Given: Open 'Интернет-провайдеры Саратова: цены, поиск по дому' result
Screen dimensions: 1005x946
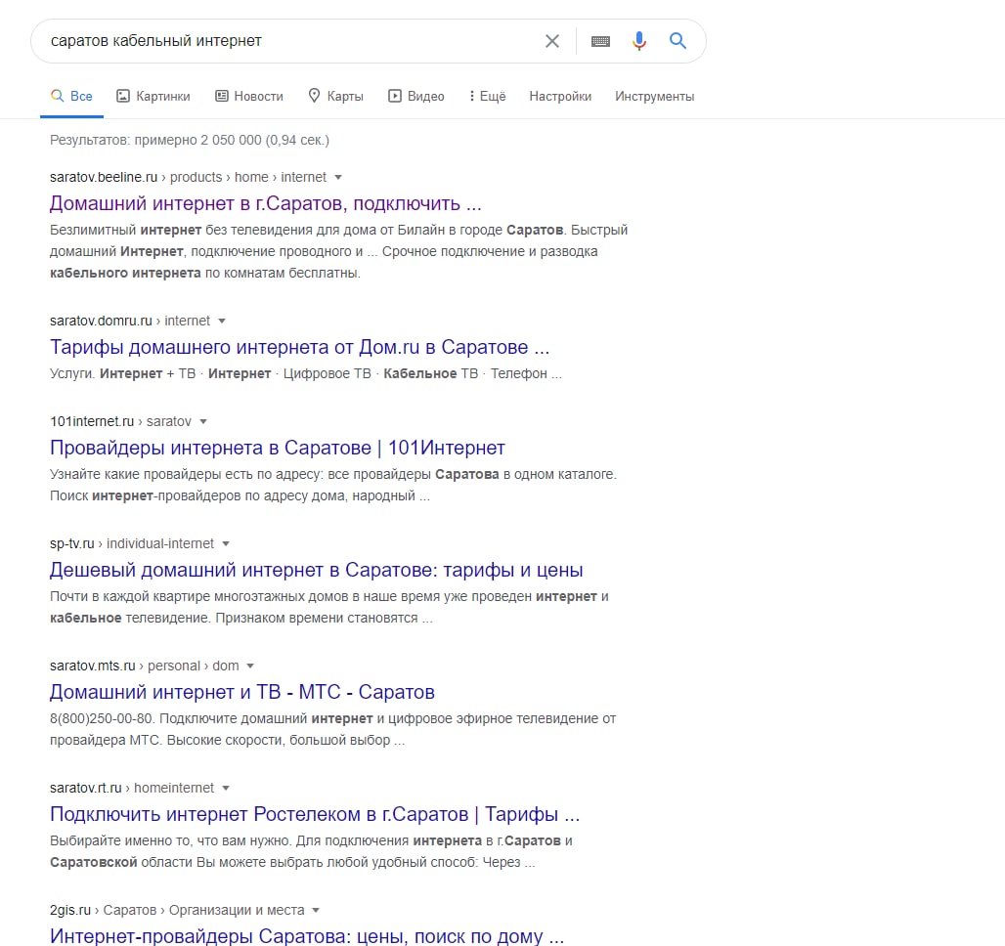Looking at the screenshot, I should click(307, 936).
